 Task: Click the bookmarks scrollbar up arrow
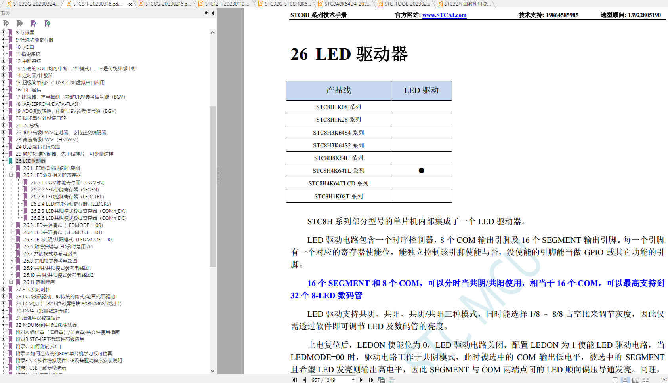click(x=213, y=32)
